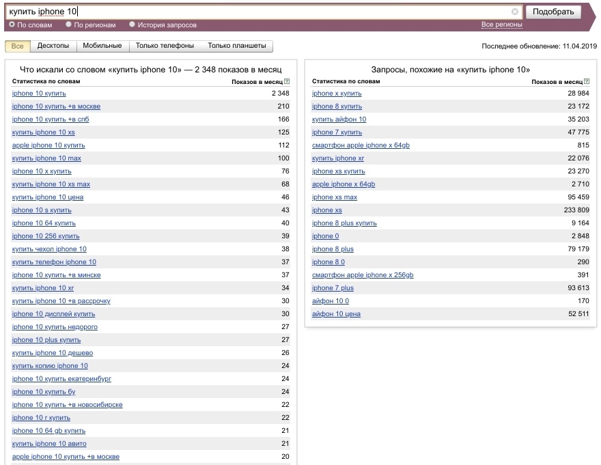Image resolution: width=601 pixels, height=465 pixels.
Task: Open 'купить чехол iphone 10' link
Action: point(49,249)
